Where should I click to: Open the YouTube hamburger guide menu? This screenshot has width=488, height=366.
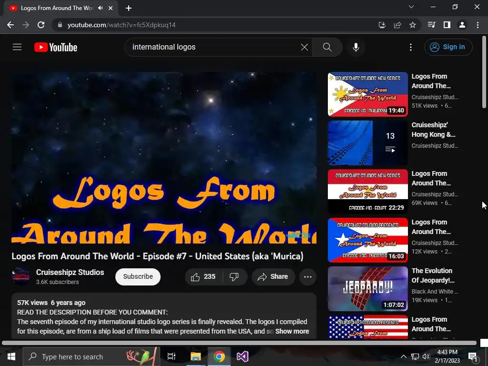click(x=17, y=47)
